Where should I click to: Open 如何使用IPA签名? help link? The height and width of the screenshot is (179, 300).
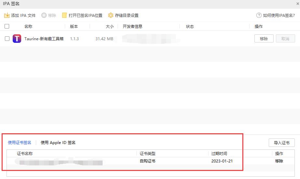coord(279,16)
